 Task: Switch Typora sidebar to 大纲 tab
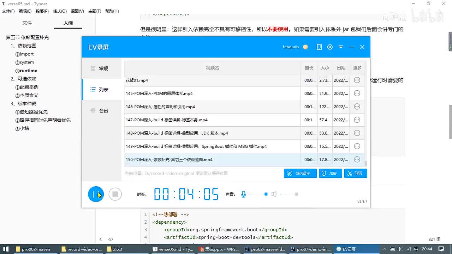pyautogui.click(x=68, y=23)
